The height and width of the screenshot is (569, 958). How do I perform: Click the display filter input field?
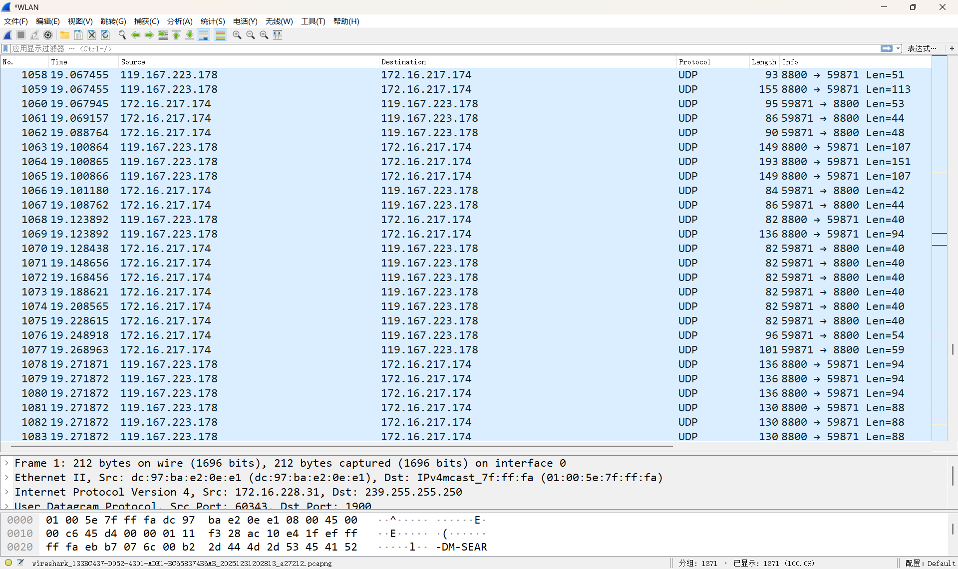click(x=444, y=48)
